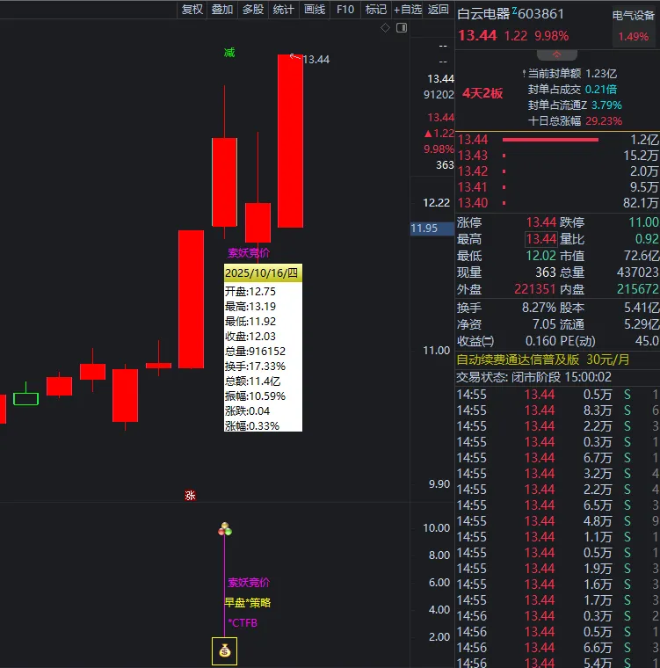
Task: Click the 返回 back button
Action: [438, 10]
